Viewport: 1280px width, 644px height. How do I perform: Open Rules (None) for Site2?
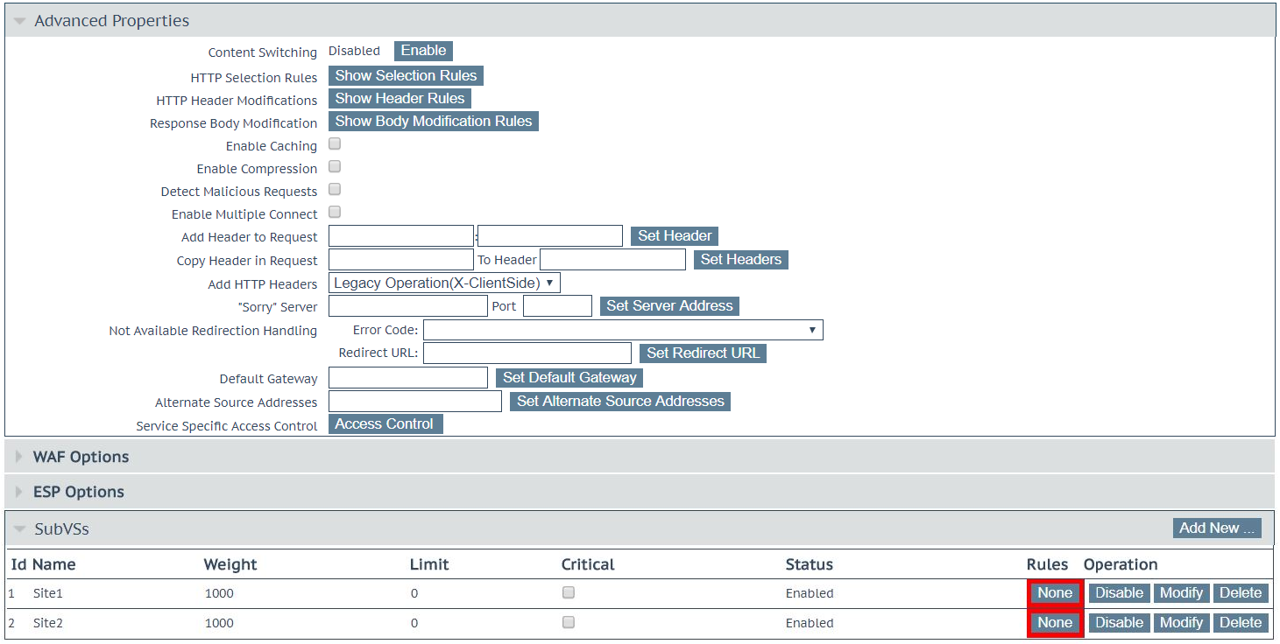[x=1055, y=622]
